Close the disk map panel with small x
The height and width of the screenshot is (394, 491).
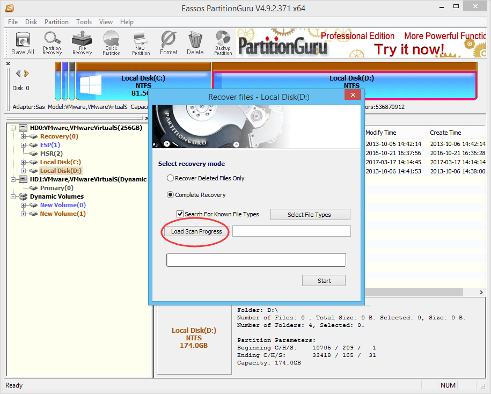coord(8,63)
